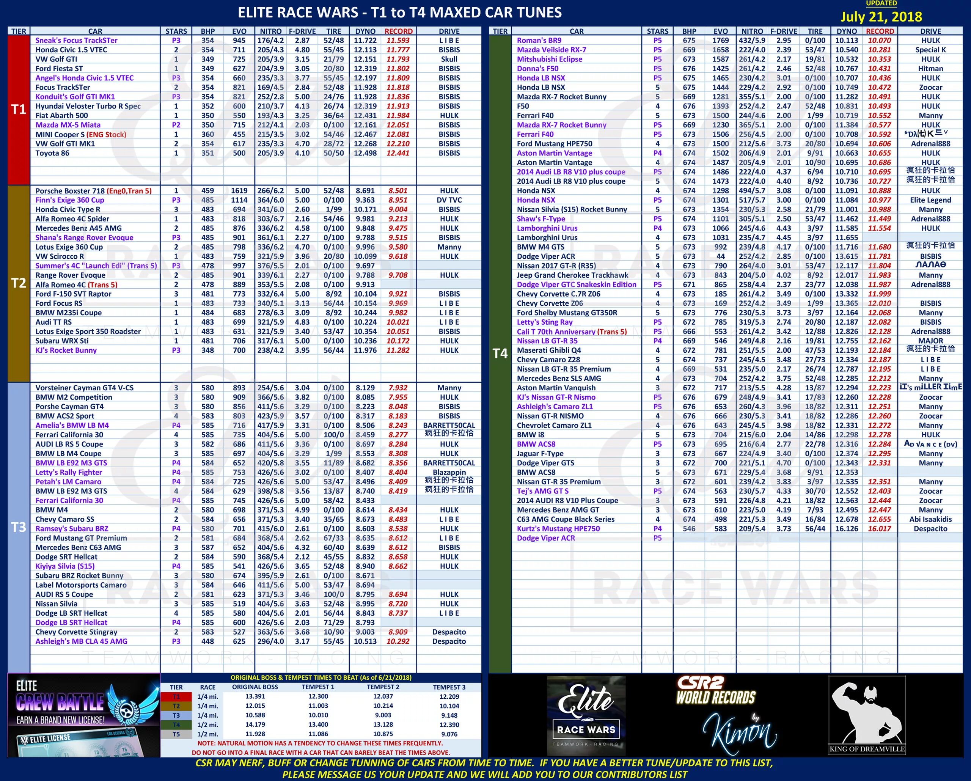
Task: Click the 'BMW M2 Competition' car name
Action: coord(74,397)
